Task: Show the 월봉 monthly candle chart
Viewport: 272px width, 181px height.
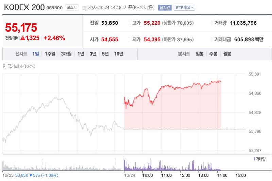Action: tap(227, 54)
